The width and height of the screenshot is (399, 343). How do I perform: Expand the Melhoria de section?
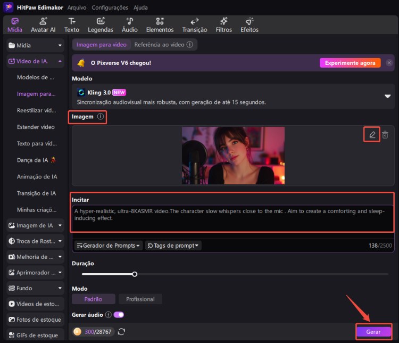coord(35,257)
